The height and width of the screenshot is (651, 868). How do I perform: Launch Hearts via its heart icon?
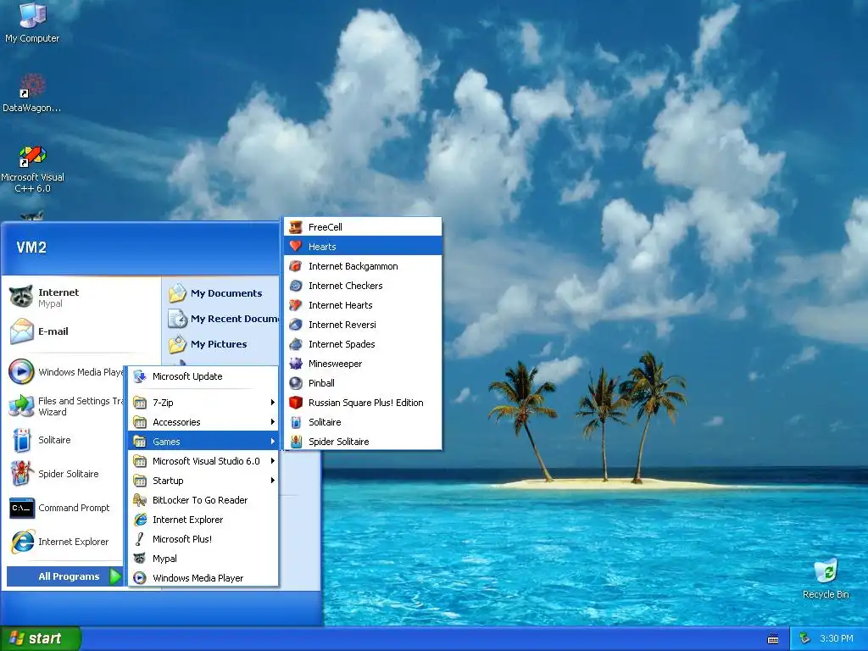pos(296,247)
